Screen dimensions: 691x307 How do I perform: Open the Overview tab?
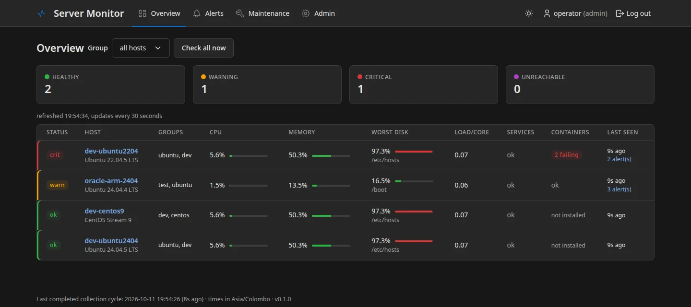point(159,13)
